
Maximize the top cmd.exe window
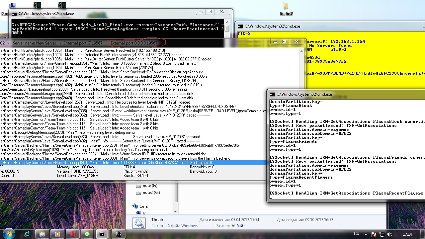210,12
